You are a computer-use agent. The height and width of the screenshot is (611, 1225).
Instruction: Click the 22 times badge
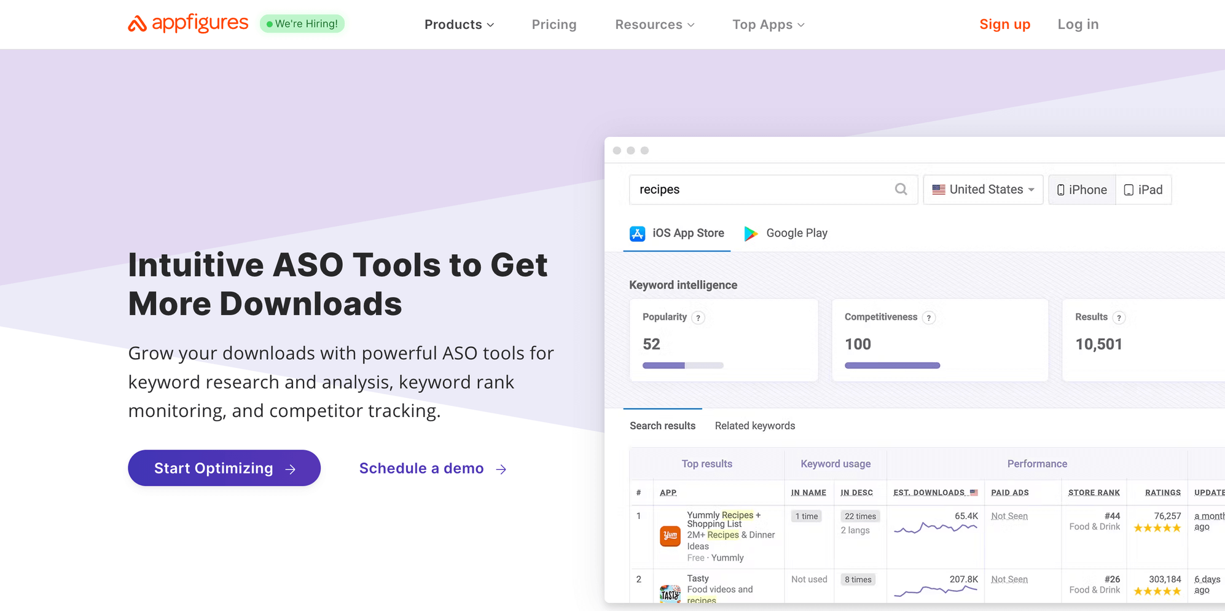point(860,516)
